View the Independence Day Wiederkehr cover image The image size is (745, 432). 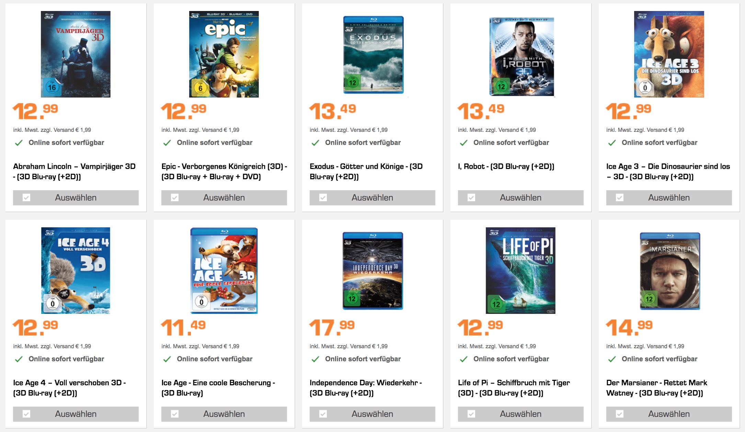coord(372,271)
